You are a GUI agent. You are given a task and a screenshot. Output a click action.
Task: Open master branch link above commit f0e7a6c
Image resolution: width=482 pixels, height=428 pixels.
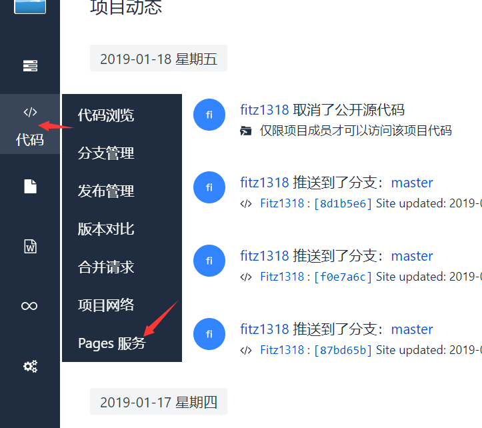412,256
